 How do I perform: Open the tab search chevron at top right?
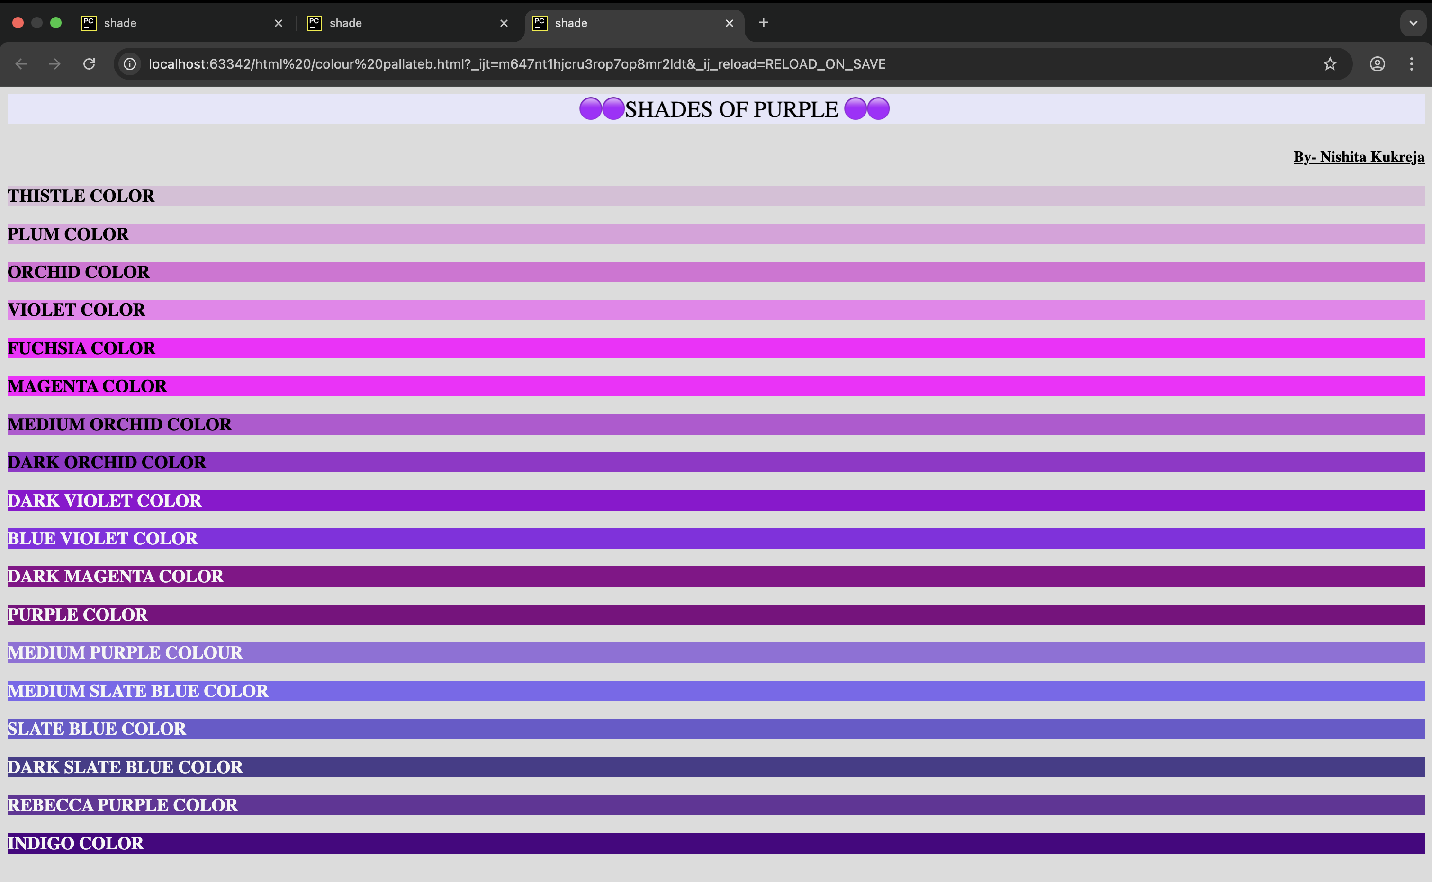pos(1413,23)
